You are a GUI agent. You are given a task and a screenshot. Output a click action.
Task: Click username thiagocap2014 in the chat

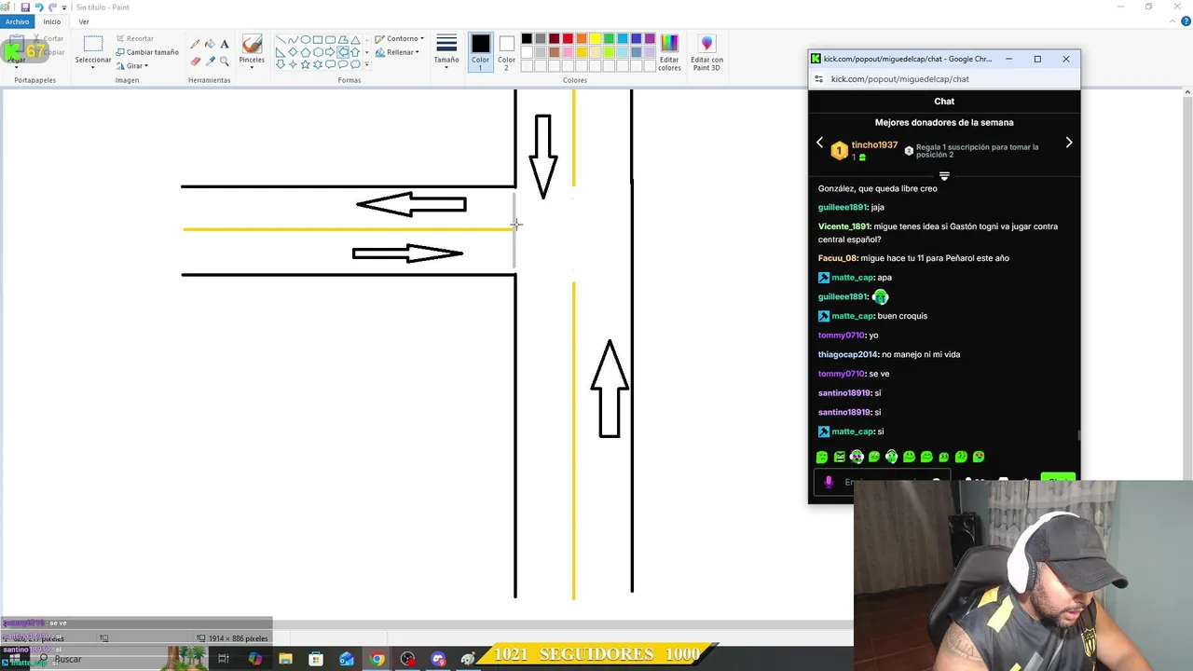click(x=848, y=354)
